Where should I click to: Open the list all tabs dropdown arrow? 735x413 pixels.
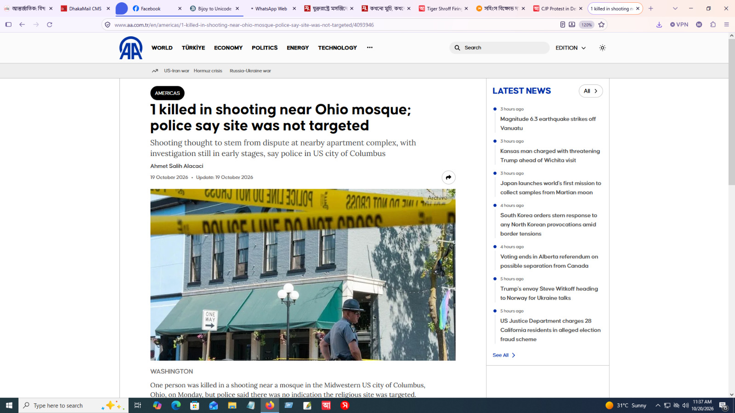[x=675, y=9]
